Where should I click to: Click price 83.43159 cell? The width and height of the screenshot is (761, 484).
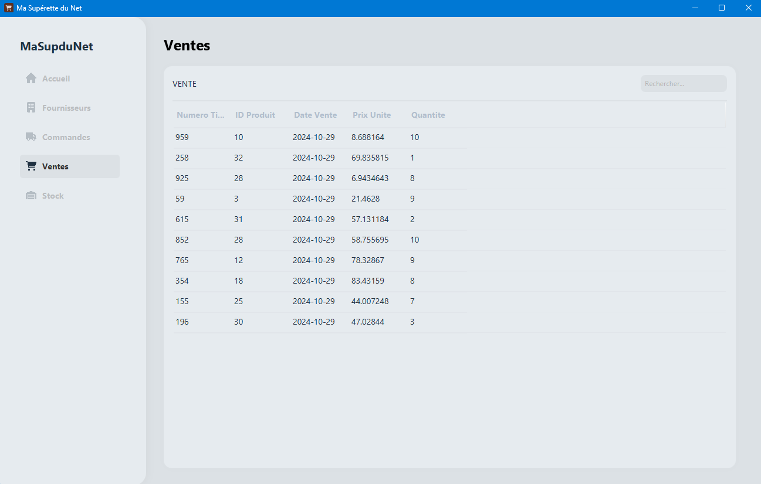[x=378, y=281]
